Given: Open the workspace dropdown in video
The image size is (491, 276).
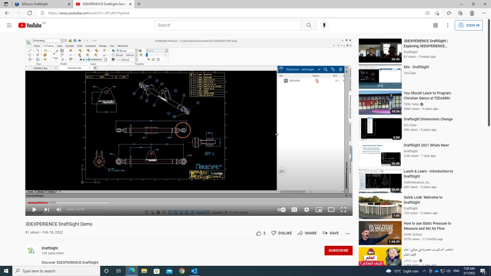Looking at the screenshot, I should click(48, 41).
